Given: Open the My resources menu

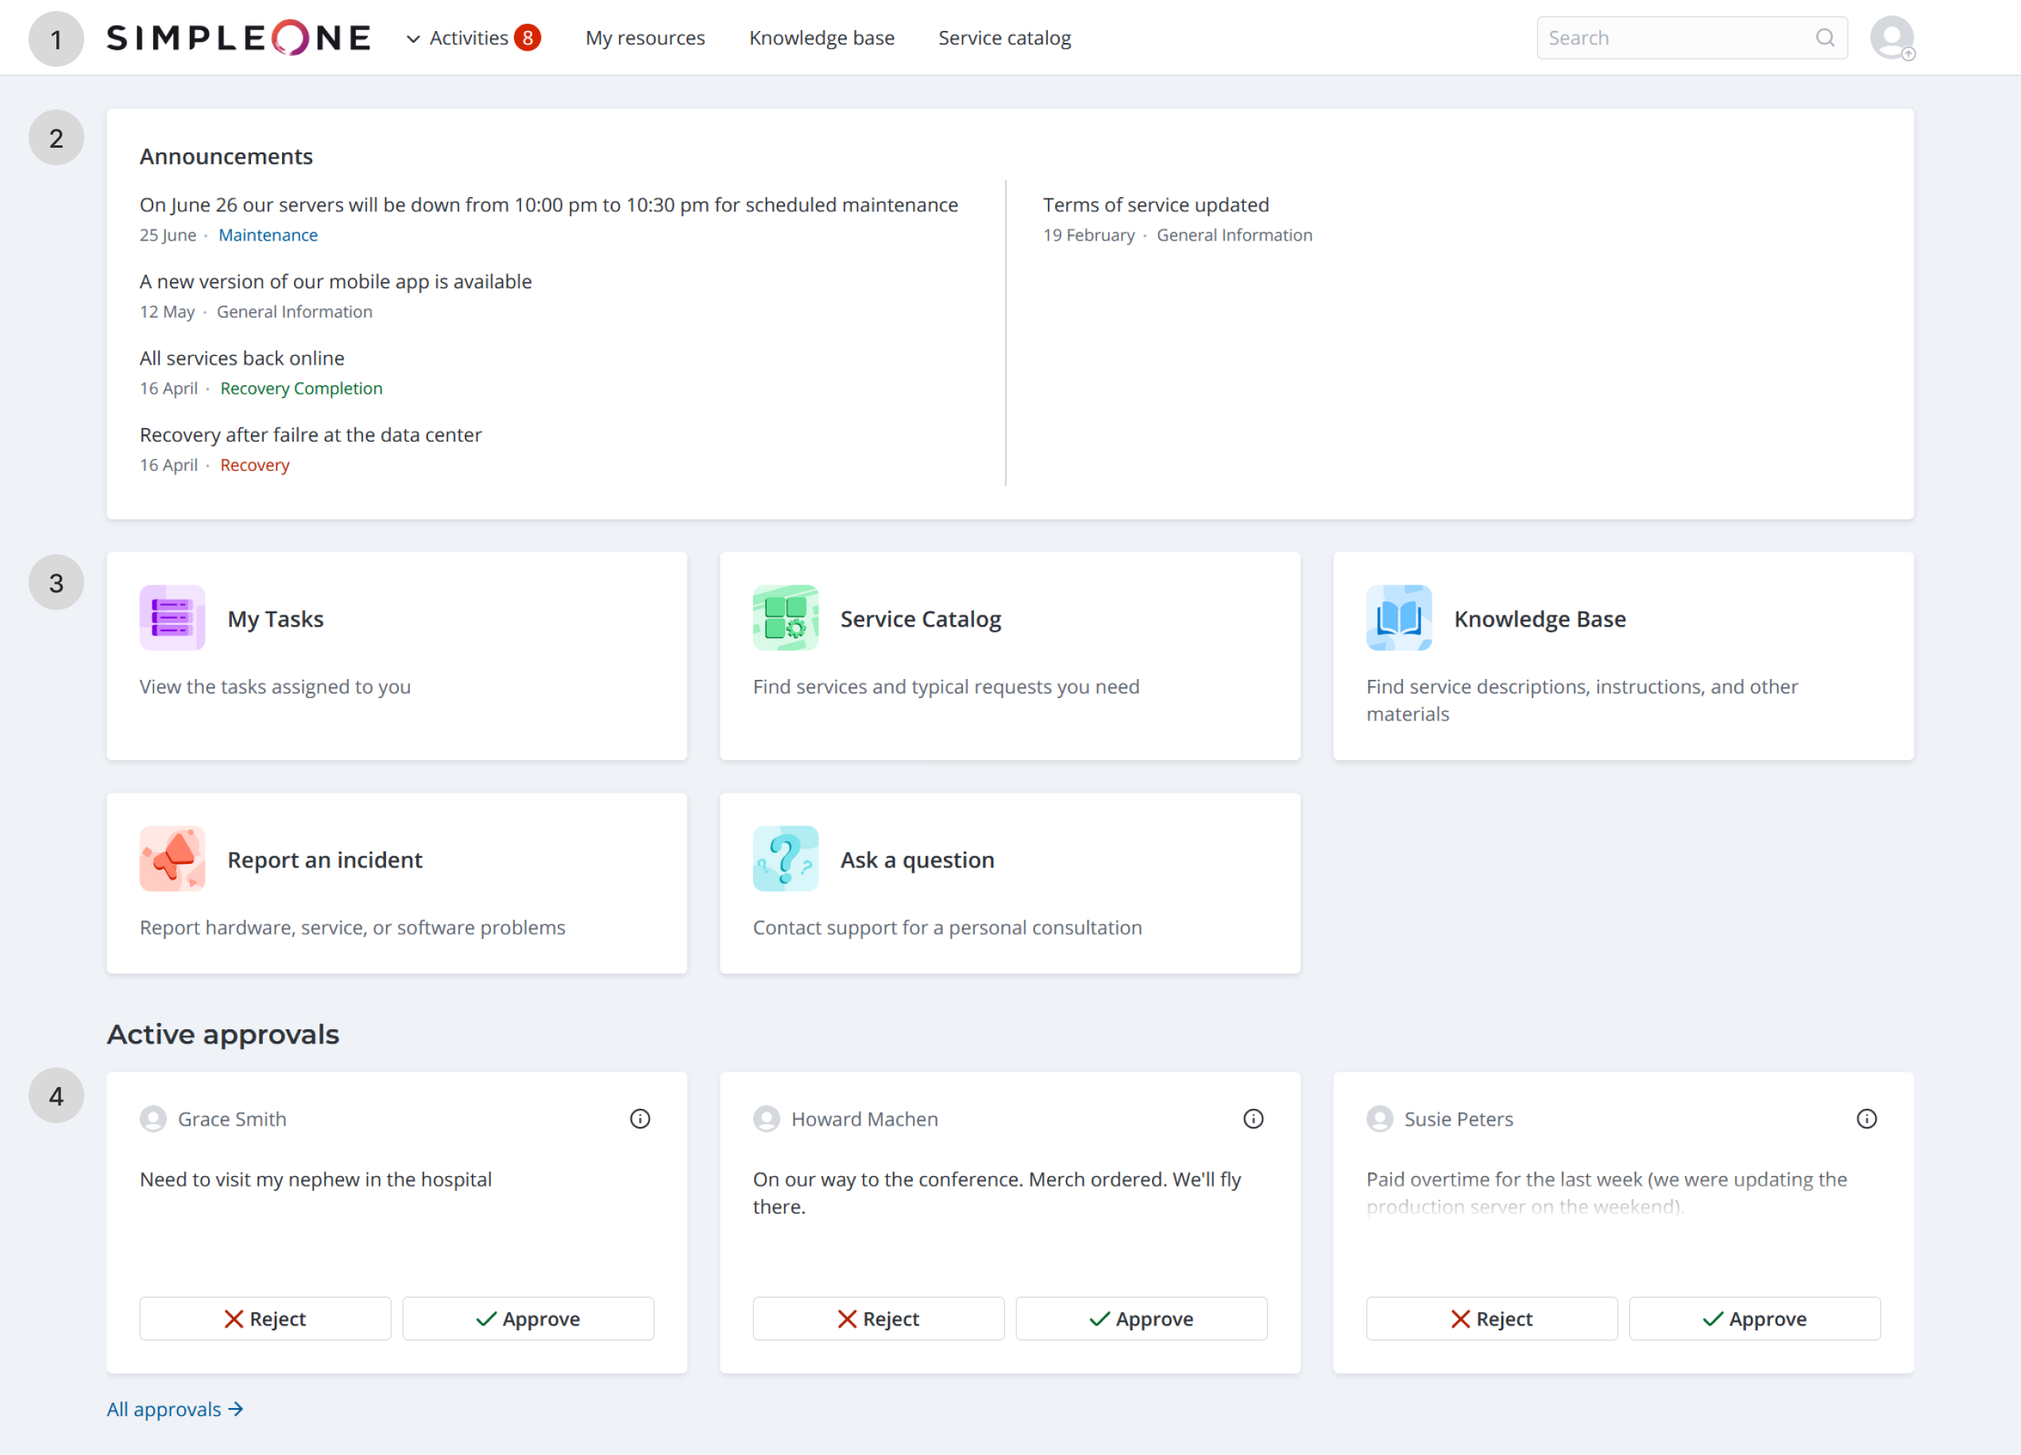Looking at the screenshot, I should tap(645, 38).
